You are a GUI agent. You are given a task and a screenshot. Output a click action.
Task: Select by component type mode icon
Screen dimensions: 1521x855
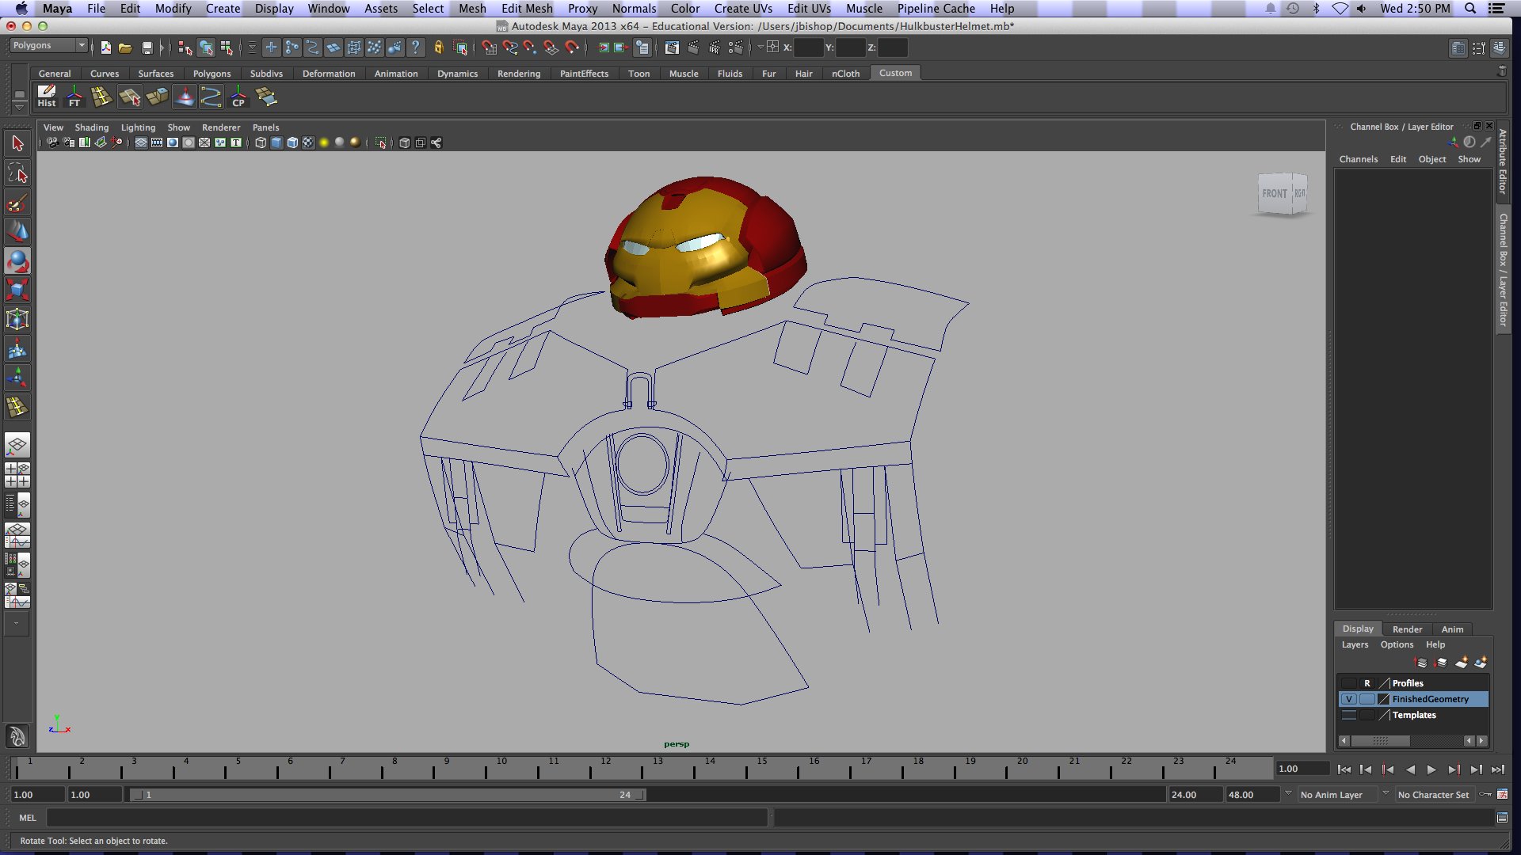[x=227, y=47]
